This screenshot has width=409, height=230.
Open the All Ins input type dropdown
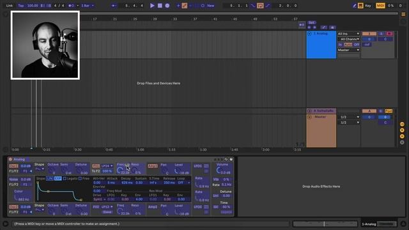pos(348,34)
